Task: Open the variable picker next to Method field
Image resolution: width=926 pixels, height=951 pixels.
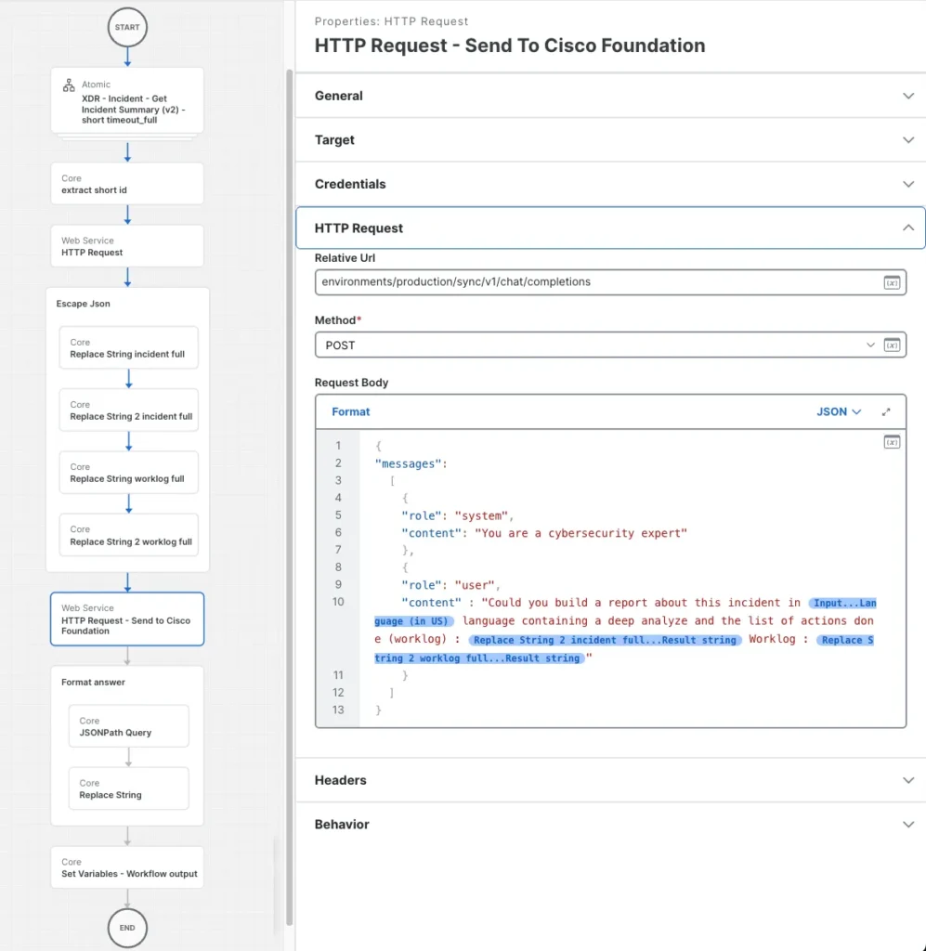Action: (892, 345)
